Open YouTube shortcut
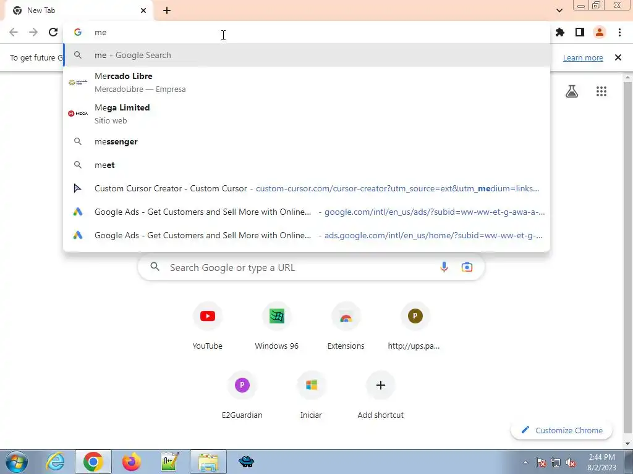This screenshot has height=474, width=633. click(208, 326)
